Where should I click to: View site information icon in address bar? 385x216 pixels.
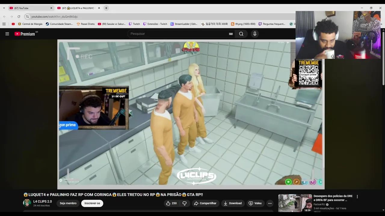(27, 16)
